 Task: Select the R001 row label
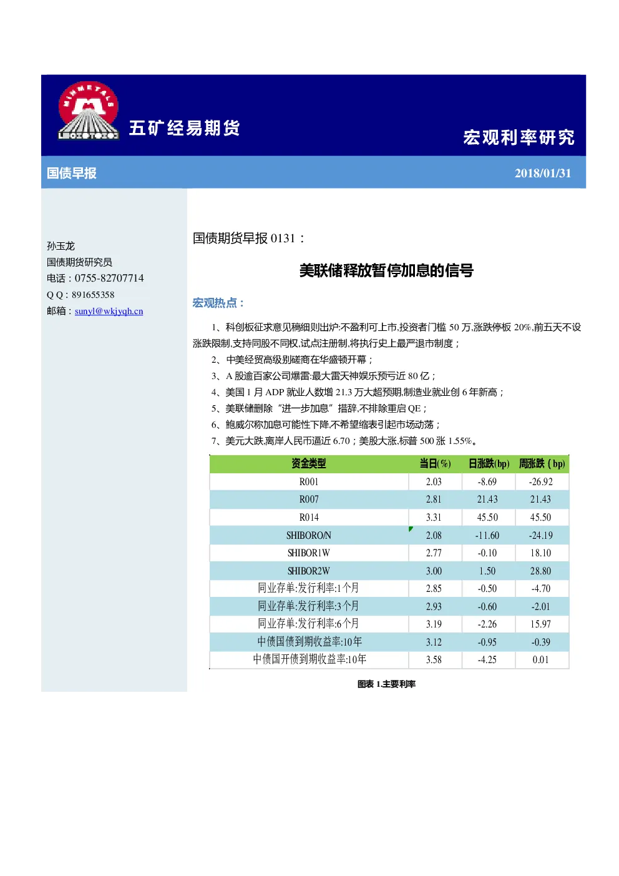coord(309,481)
